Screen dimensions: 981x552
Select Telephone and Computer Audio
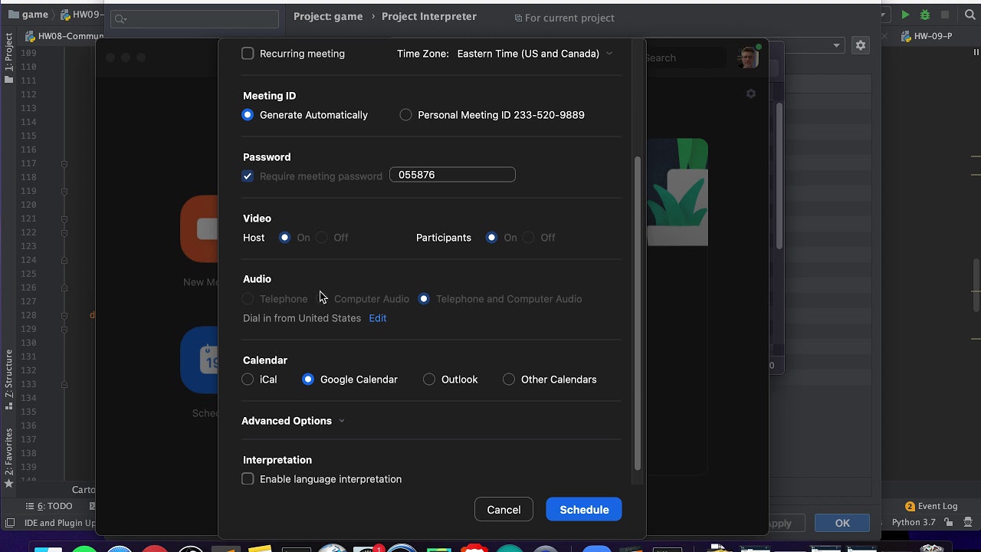point(424,299)
